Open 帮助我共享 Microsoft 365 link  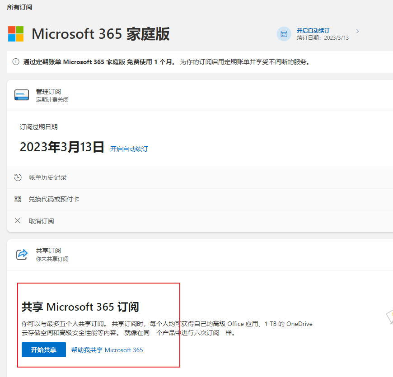tap(107, 350)
